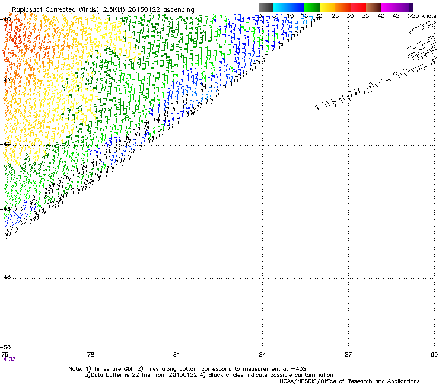Click the dark purple end of the legend

click(x=411, y=7)
